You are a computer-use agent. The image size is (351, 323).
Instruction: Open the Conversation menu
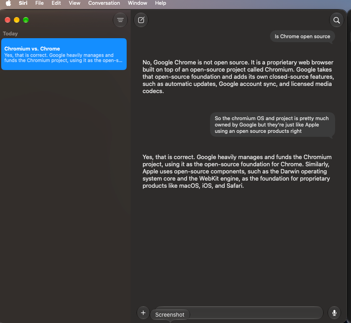coord(104,3)
